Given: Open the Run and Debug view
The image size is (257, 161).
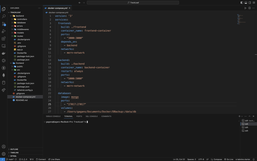Looking at the screenshot, I should pyautogui.click(x=4, y=31).
